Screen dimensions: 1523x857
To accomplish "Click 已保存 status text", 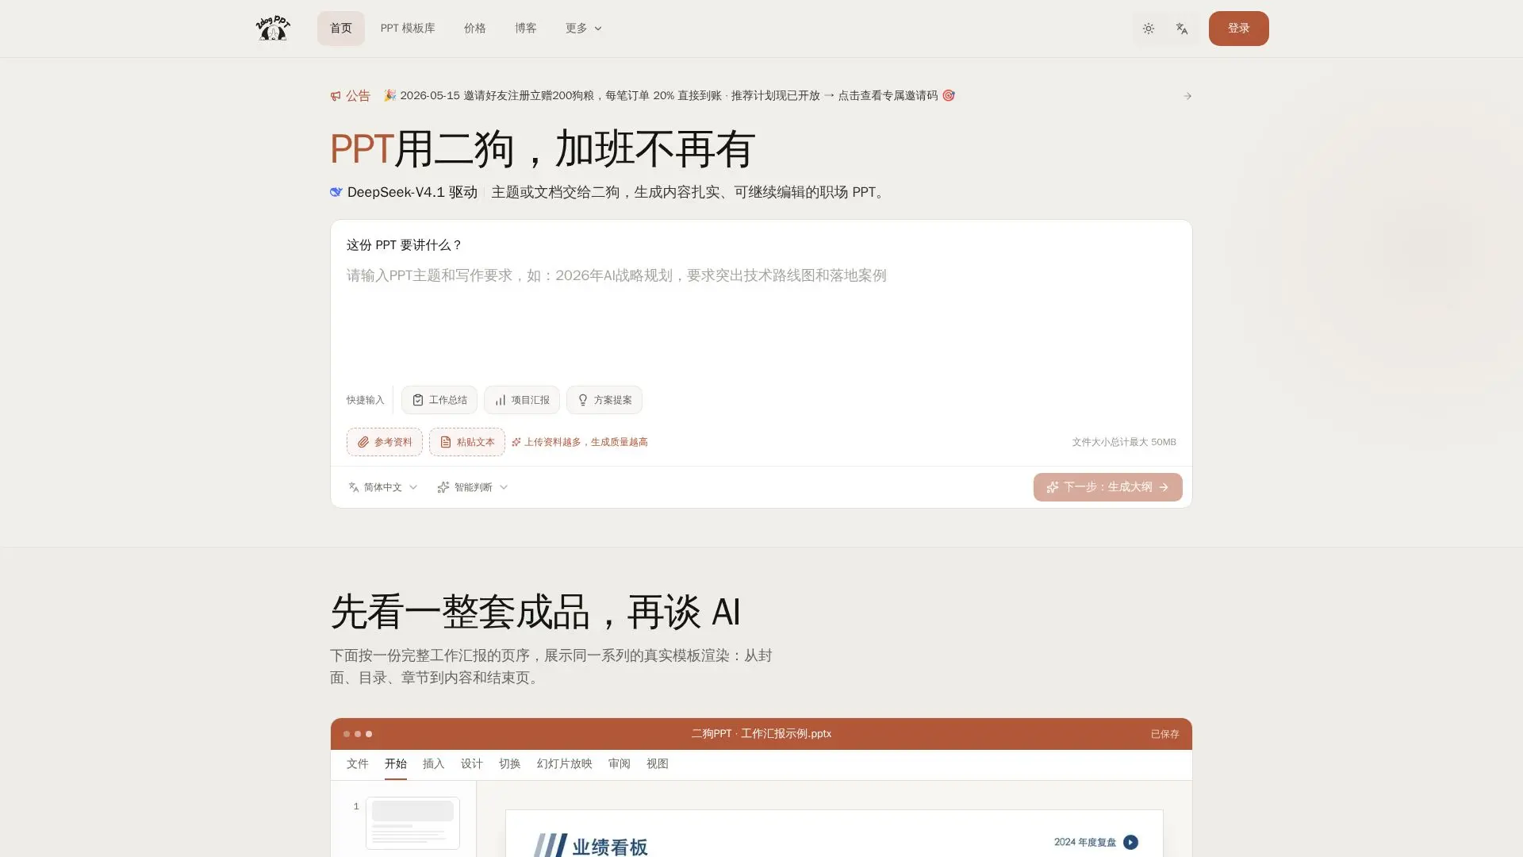I will tap(1164, 734).
